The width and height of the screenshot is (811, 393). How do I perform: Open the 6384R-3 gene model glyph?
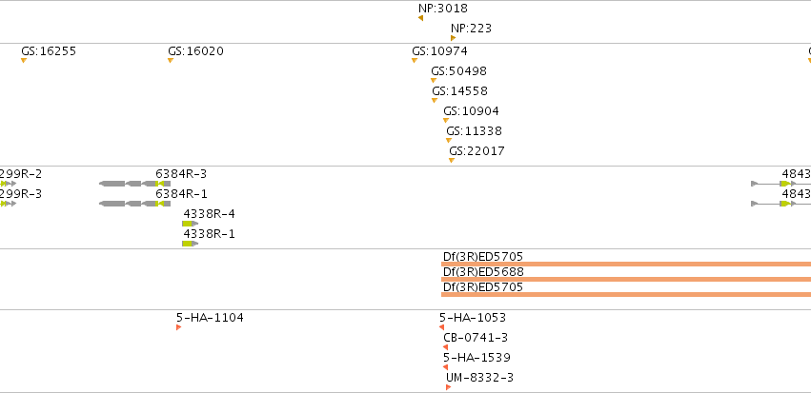pos(134,184)
